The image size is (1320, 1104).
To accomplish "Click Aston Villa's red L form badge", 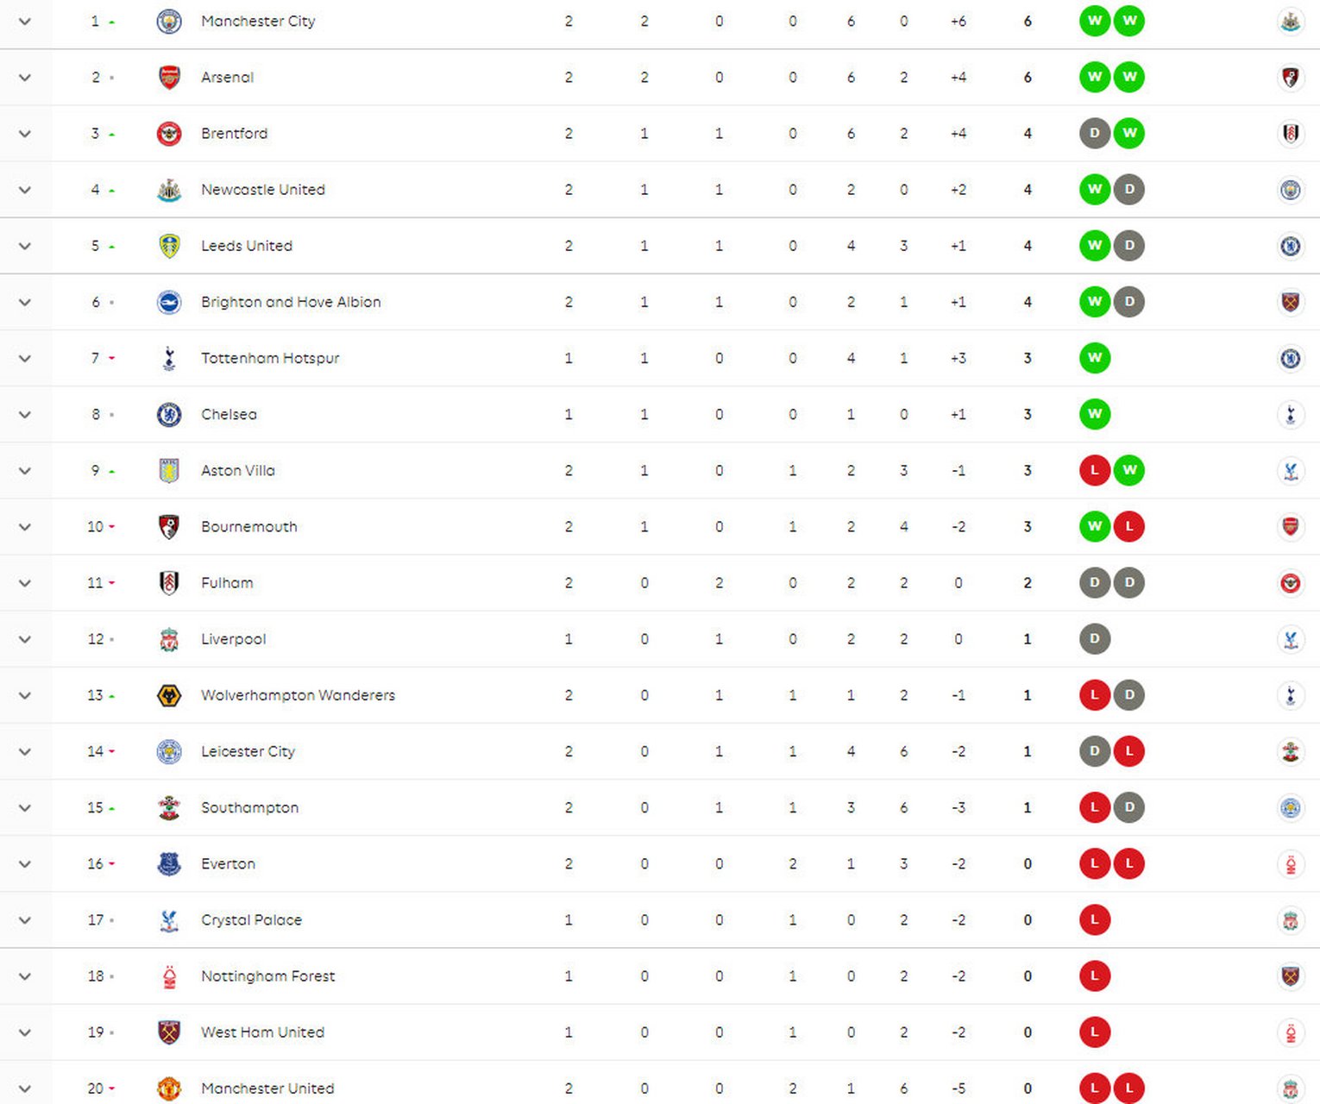I will (x=1095, y=470).
